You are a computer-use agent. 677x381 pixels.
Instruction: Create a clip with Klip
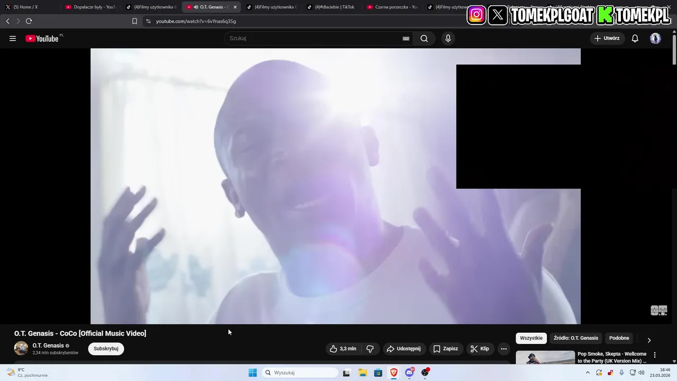click(480, 349)
